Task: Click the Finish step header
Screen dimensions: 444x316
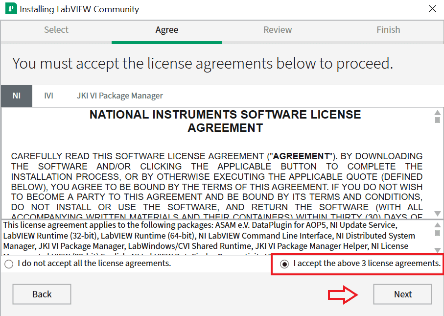Action: (388, 30)
